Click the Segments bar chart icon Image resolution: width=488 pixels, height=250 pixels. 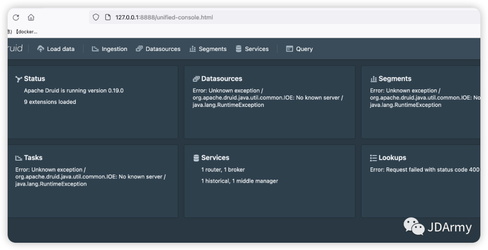pyautogui.click(x=192, y=49)
